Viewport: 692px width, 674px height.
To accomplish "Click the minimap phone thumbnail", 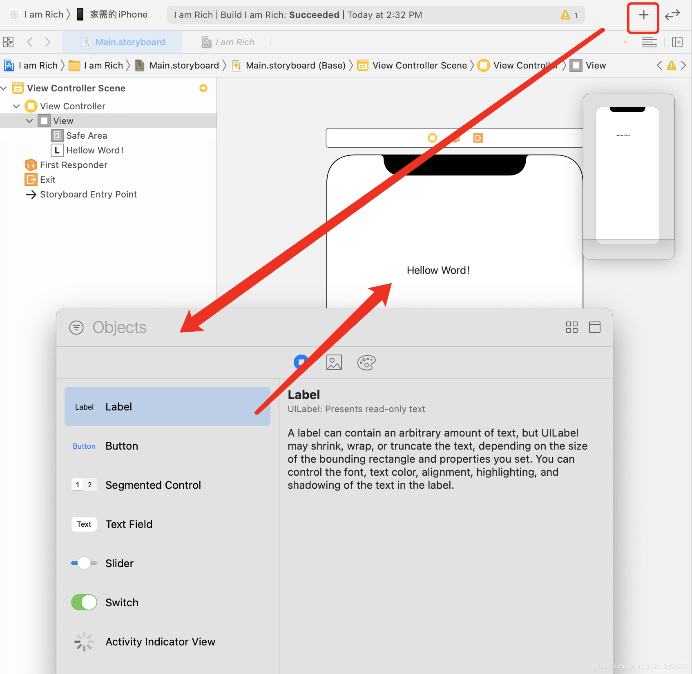I will tap(627, 175).
